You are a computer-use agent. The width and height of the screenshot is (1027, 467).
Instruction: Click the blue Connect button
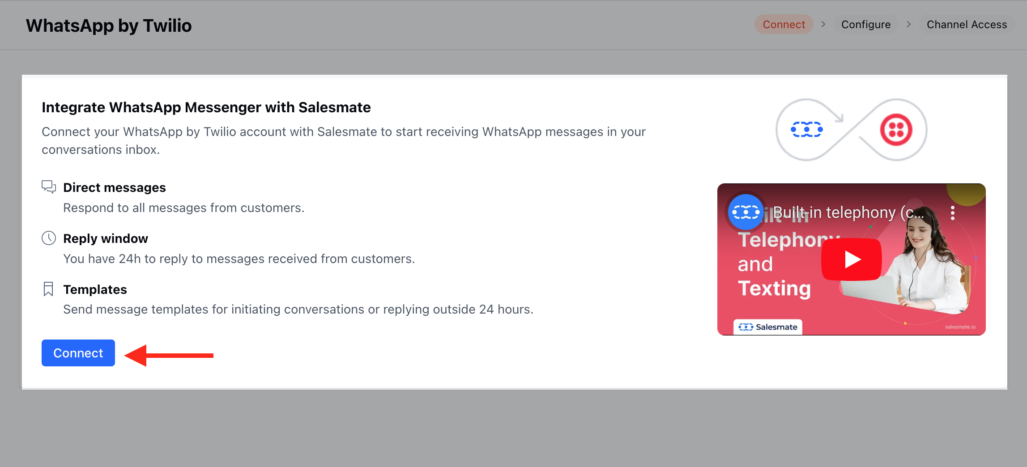pyautogui.click(x=78, y=353)
